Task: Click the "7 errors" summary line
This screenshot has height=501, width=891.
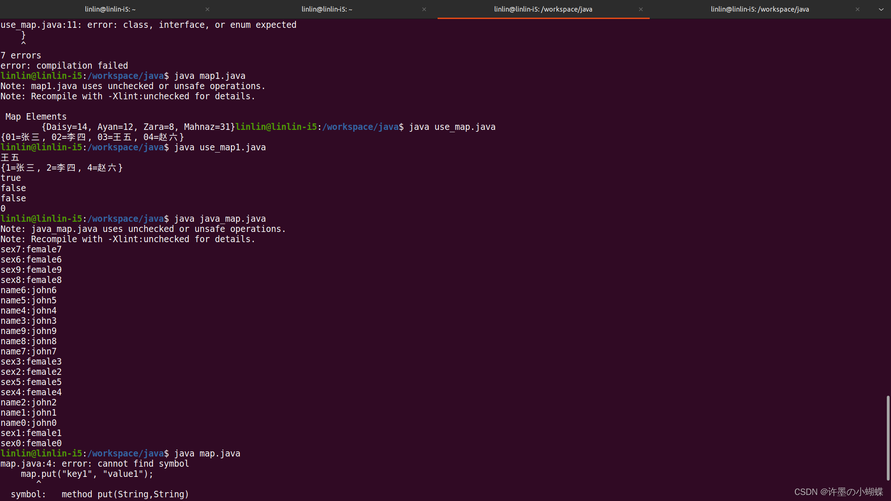Action: pos(21,55)
